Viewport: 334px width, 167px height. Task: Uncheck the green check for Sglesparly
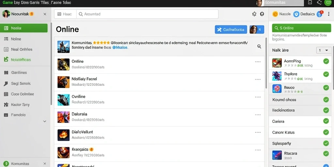point(326,144)
